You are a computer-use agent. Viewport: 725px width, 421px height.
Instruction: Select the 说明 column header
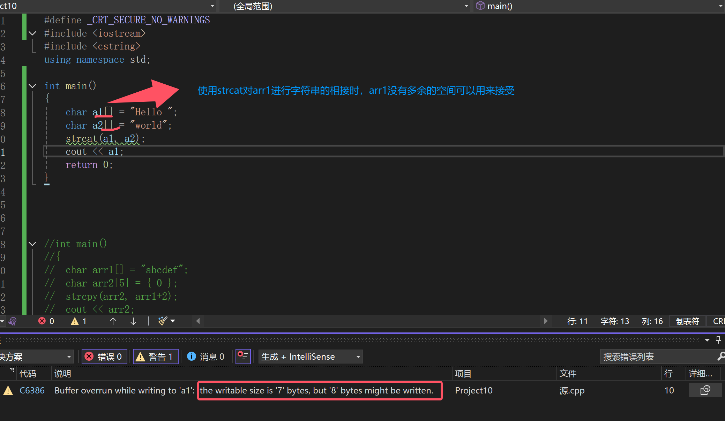pos(63,373)
